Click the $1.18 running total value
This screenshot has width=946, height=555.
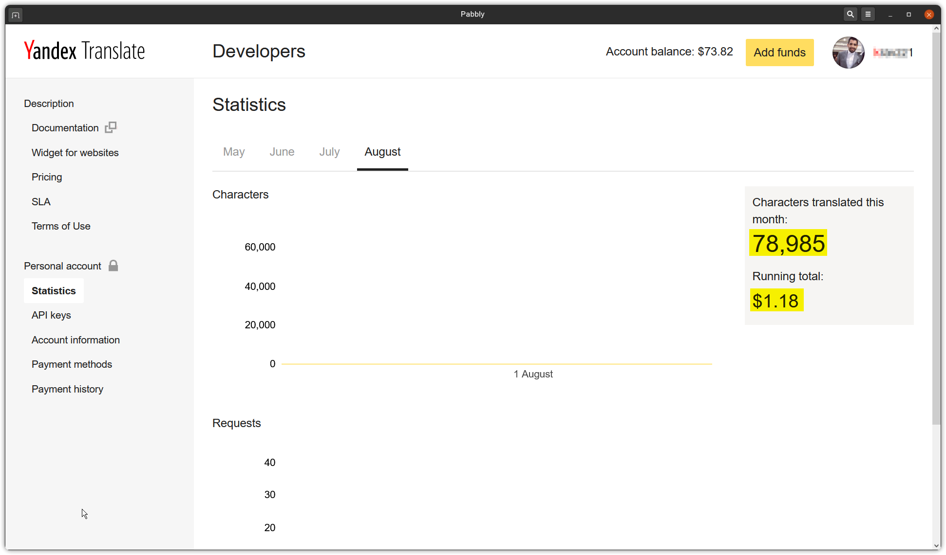click(x=776, y=301)
